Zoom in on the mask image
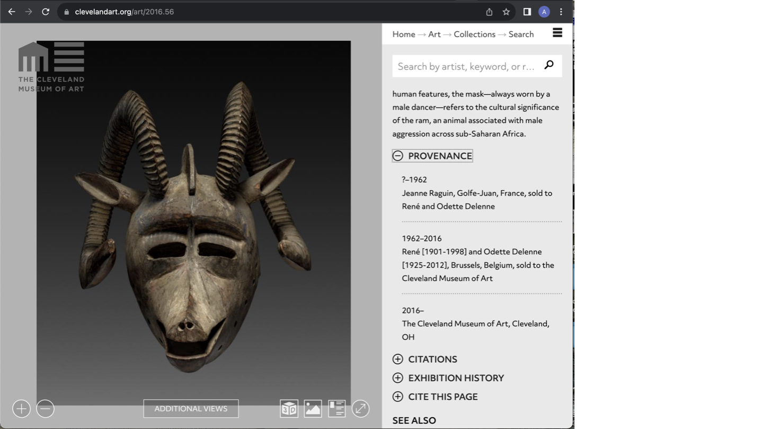 (x=21, y=409)
